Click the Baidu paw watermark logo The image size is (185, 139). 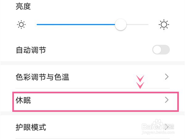tap(158, 125)
